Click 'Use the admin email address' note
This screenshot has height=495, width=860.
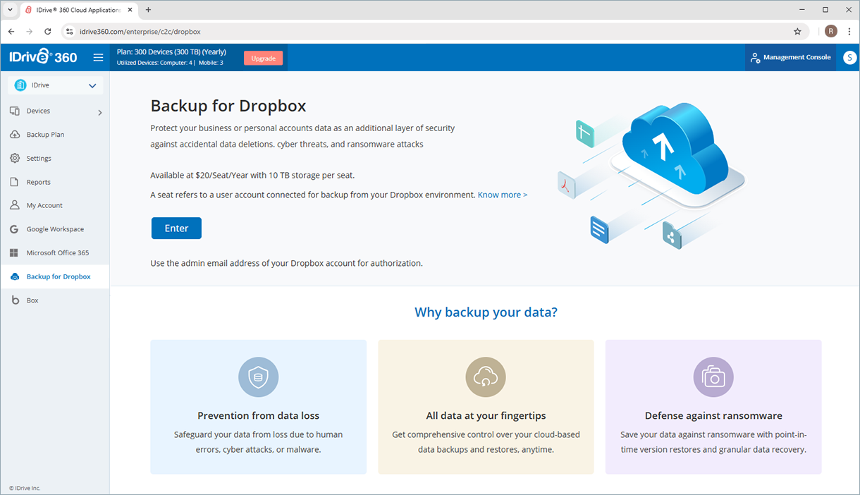pyautogui.click(x=286, y=263)
